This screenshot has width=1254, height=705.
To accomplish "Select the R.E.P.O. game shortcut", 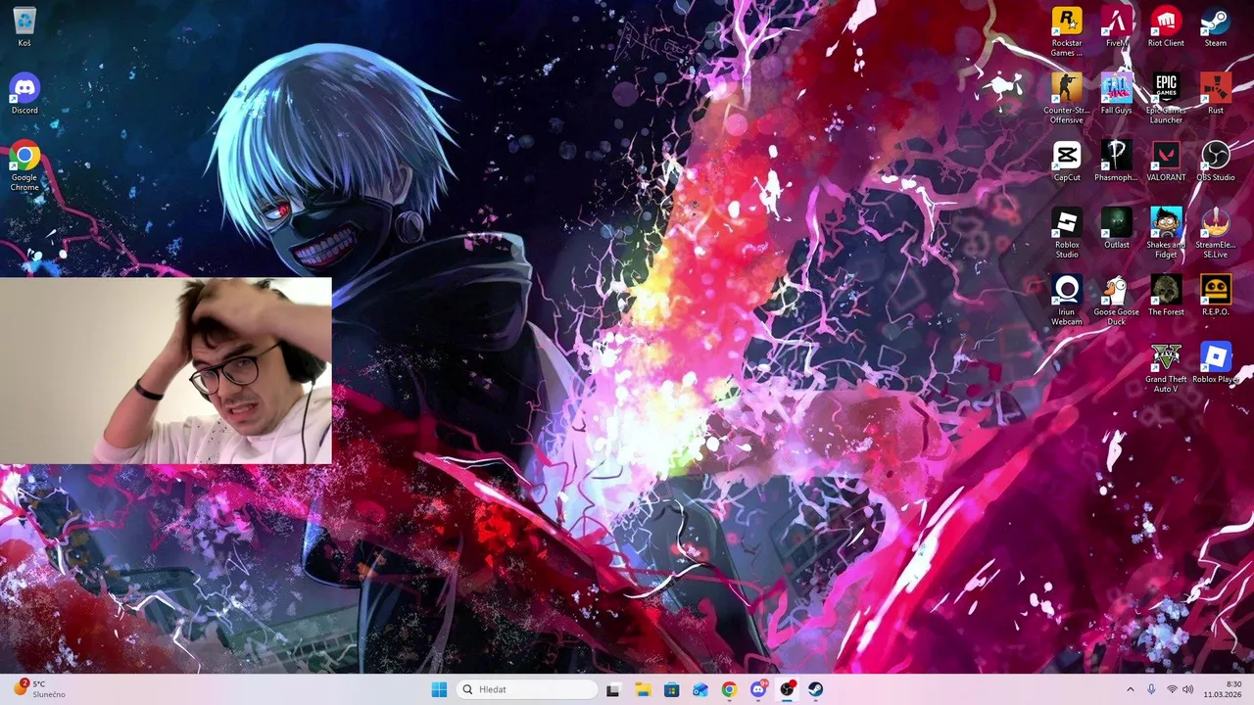I will click(x=1216, y=297).
